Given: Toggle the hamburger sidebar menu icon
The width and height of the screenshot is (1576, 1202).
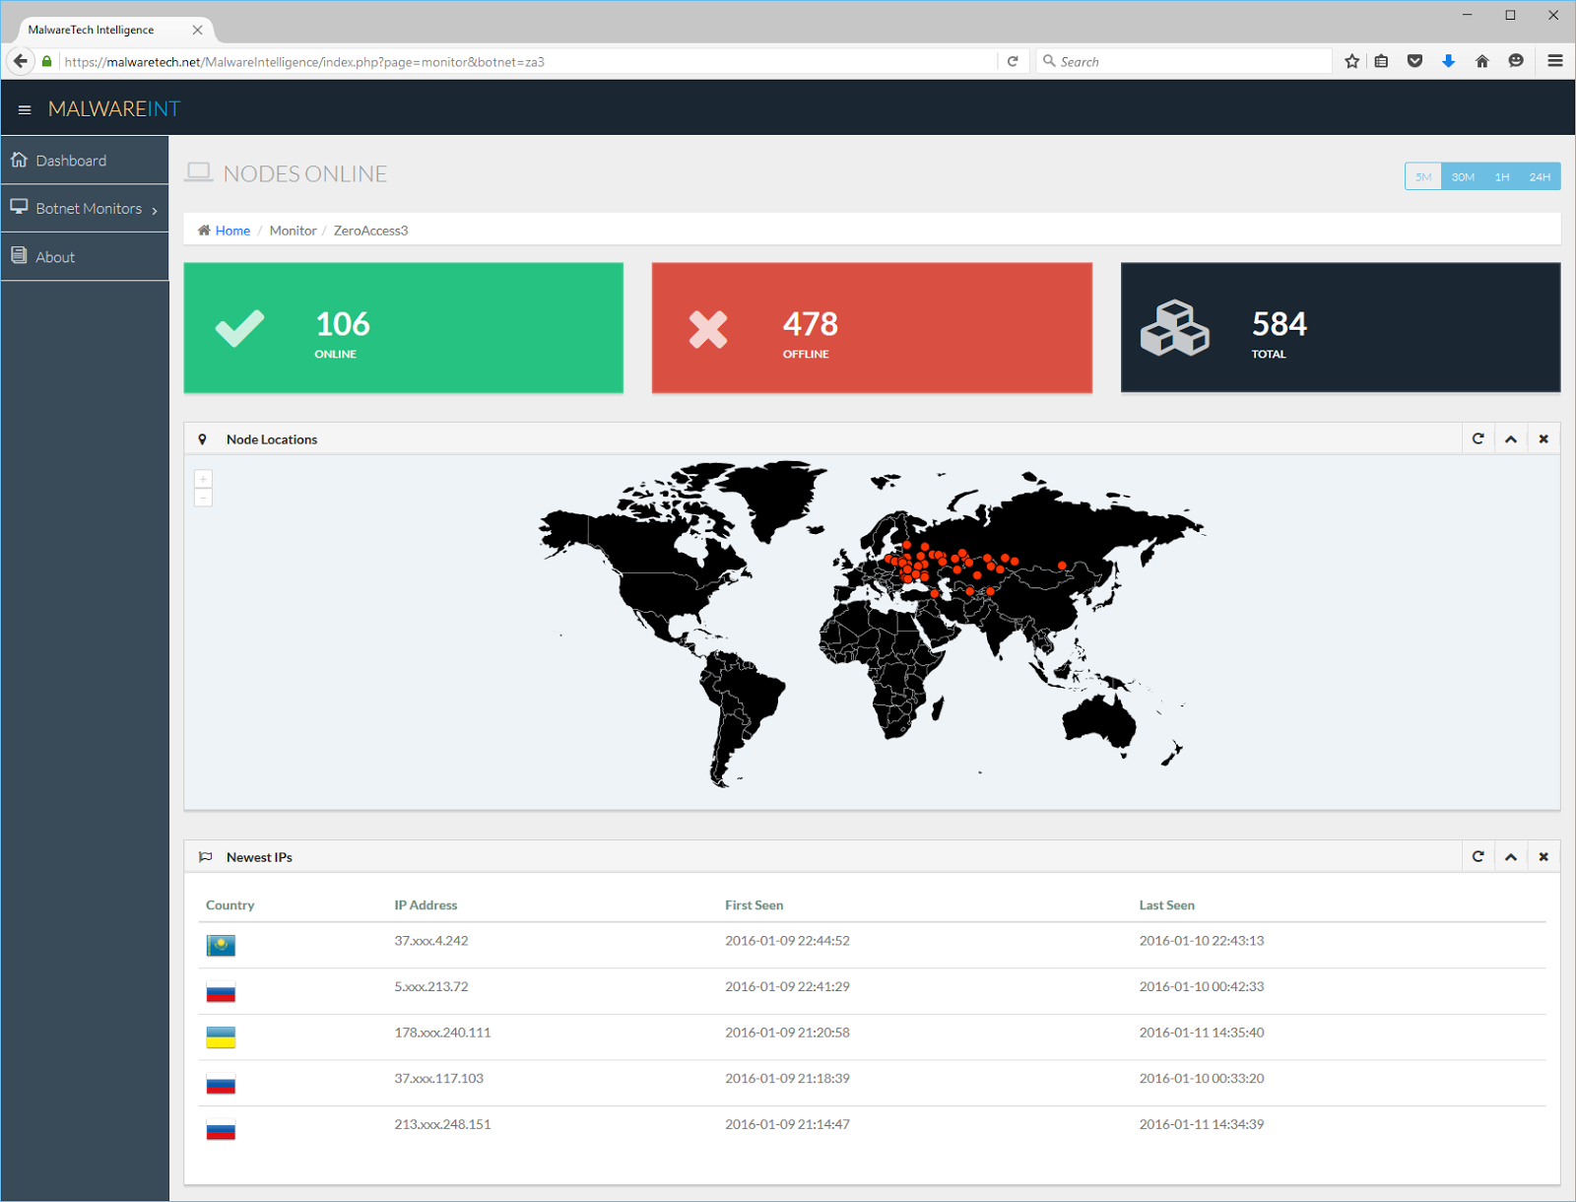Looking at the screenshot, I should tap(25, 109).
